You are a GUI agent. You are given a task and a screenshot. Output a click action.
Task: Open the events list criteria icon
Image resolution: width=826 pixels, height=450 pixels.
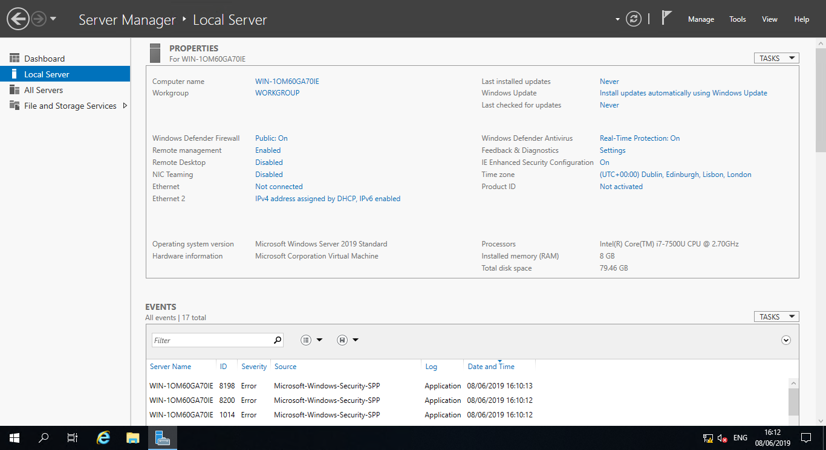coord(307,340)
